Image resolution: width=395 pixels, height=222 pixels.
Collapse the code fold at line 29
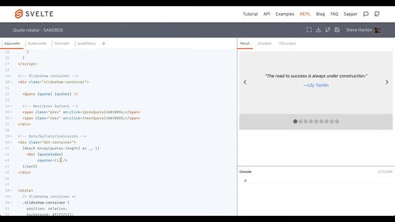(11, 76)
